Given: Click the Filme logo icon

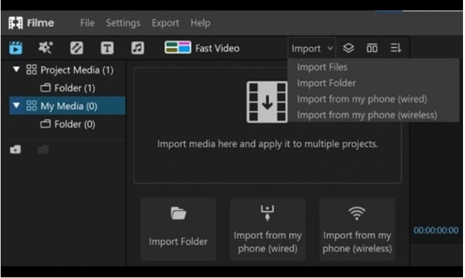Looking at the screenshot, I should pyautogui.click(x=16, y=23).
